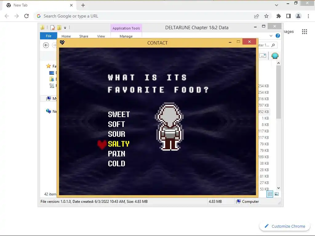Click the red heart cursor icon
The height and width of the screenshot is (236, 315).
point(102,144)
